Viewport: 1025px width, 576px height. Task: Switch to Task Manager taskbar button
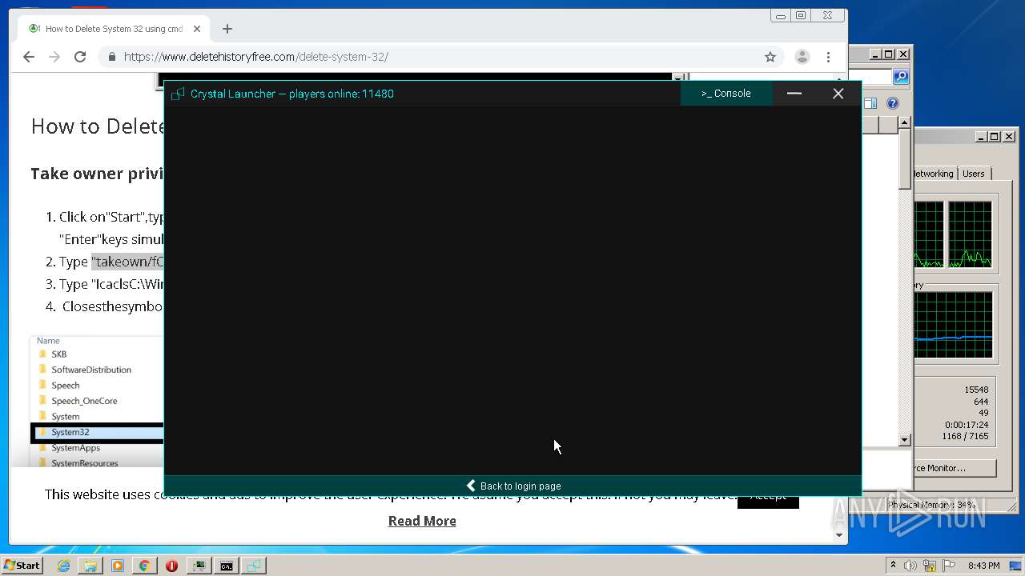pos(199,566)
